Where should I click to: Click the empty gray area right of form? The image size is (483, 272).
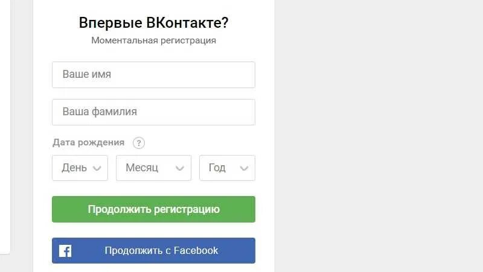click(x=379, y=136)
